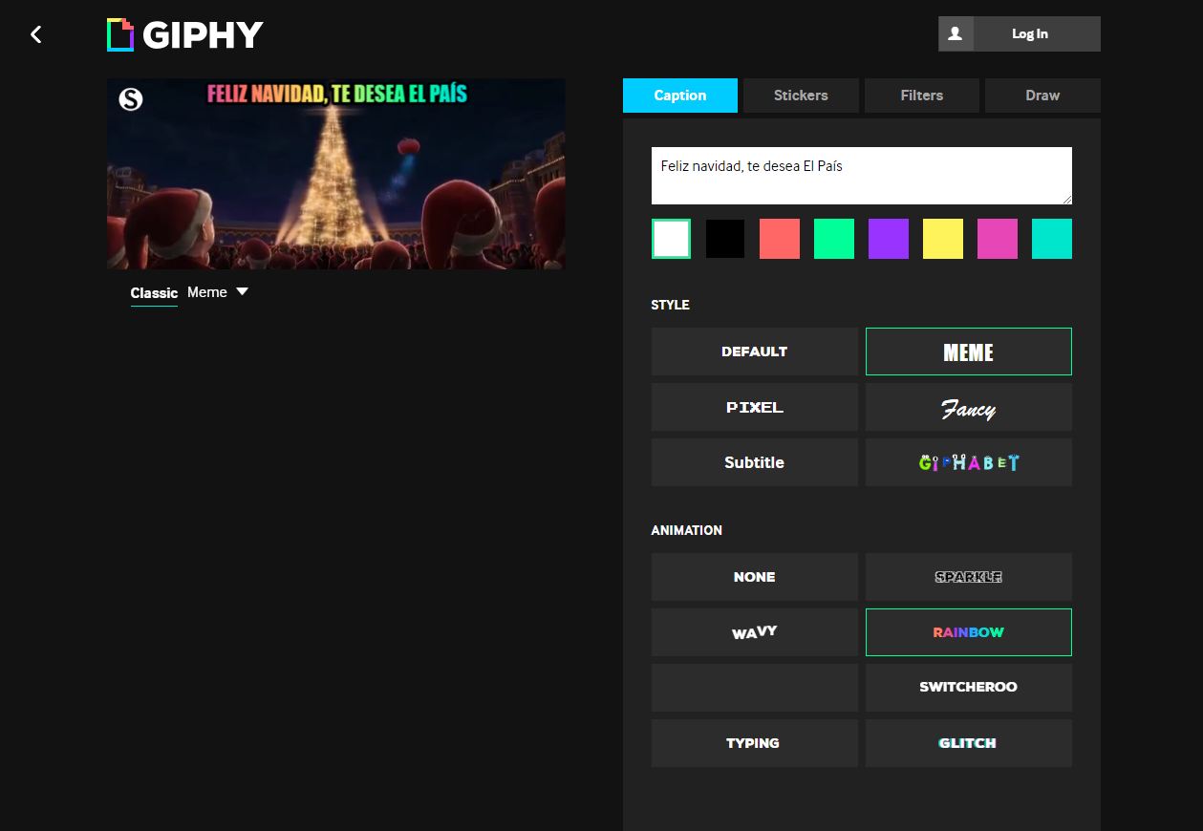Open the Stickers tab
This screenshot has height=831, width=1203.
point(801,96)
